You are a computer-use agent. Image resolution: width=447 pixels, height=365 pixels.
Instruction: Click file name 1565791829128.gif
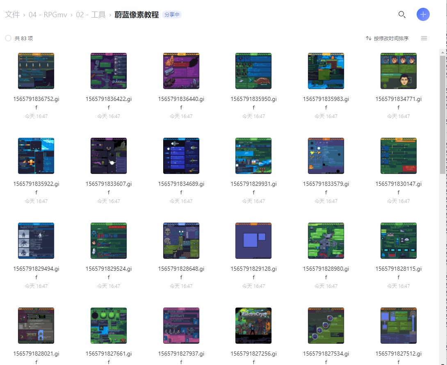(253, 273)
